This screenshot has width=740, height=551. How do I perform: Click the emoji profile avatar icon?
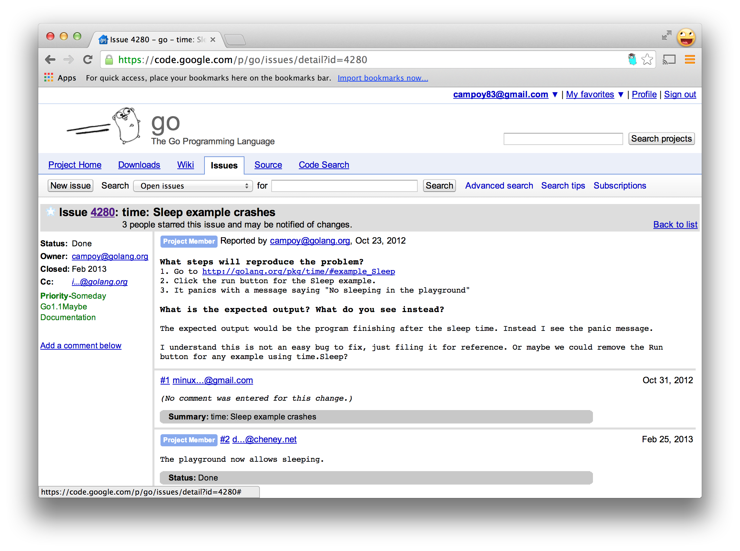[x=686, y=37]
